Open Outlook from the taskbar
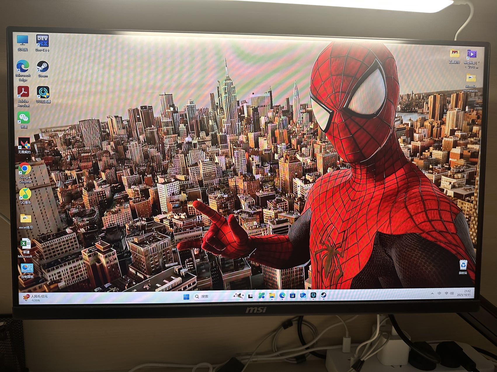The width and height of the screenshot is (497, 372). [x=303, y=295]
